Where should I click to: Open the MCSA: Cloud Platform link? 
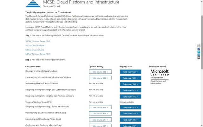click(35, 45)
